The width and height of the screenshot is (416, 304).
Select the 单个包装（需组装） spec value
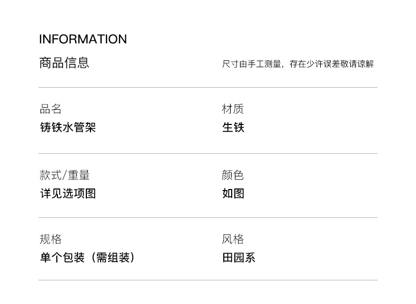87,258
